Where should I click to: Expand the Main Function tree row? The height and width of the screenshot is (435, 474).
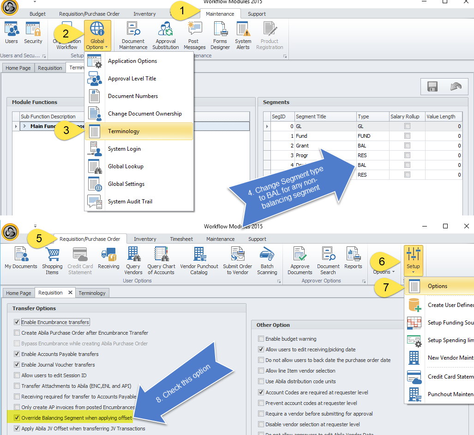point(24,126)
